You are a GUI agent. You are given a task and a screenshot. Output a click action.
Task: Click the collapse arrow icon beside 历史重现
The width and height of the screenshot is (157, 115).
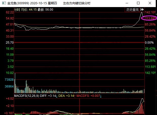(x=142, y=10)
